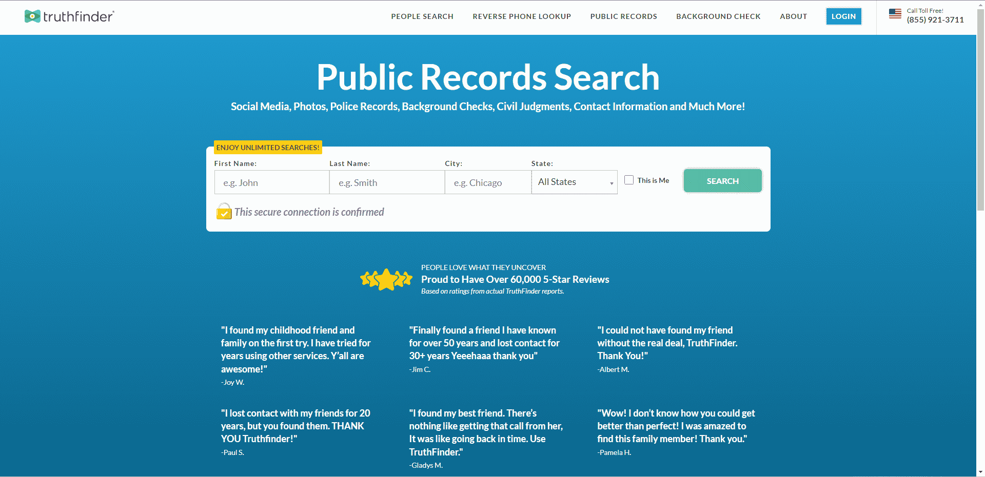Click the scrollbar down arrow
The image size is (985, 477).
point(980,472)
